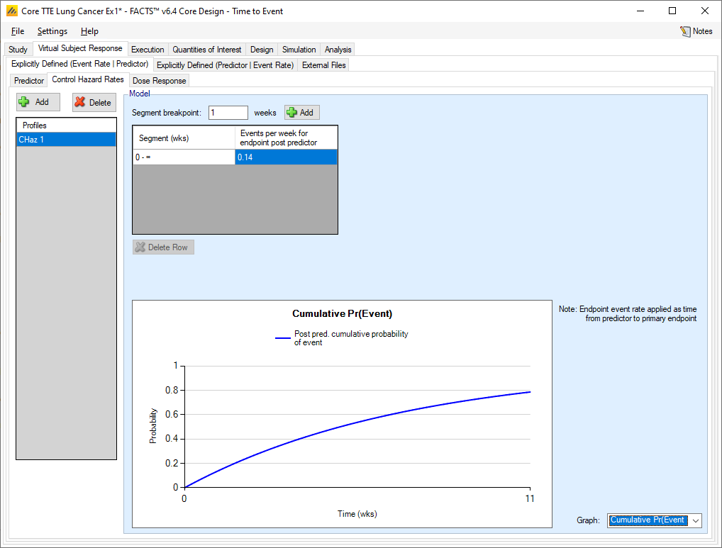Image resolution: width=722 pixels, height=548 pixels.
Task: Switch to the Study tab
Action: 18,50
